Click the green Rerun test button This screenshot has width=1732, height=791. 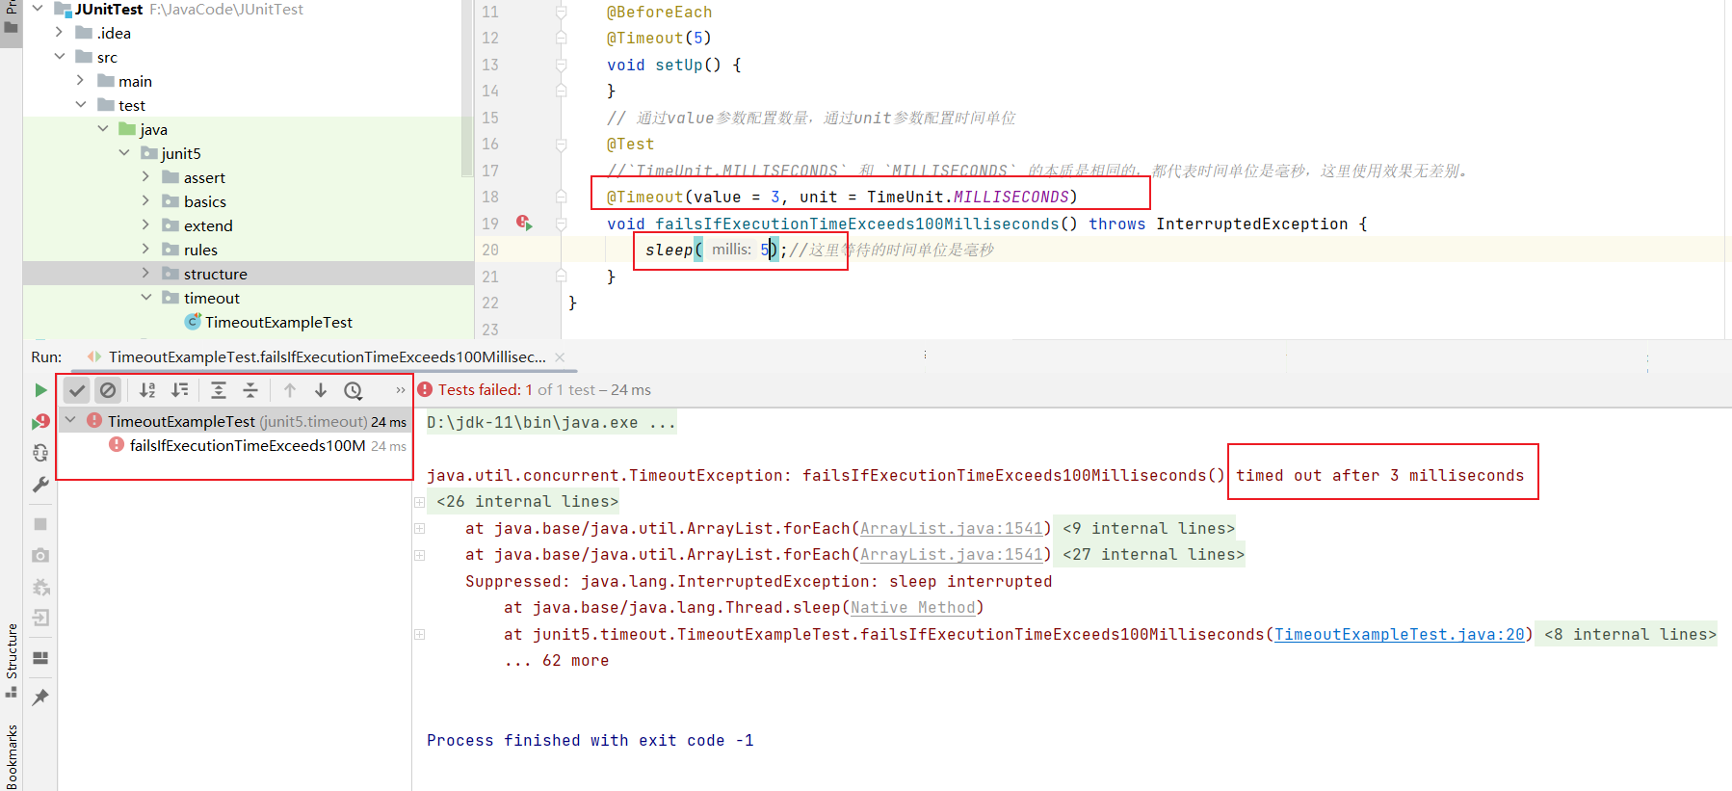40,390
